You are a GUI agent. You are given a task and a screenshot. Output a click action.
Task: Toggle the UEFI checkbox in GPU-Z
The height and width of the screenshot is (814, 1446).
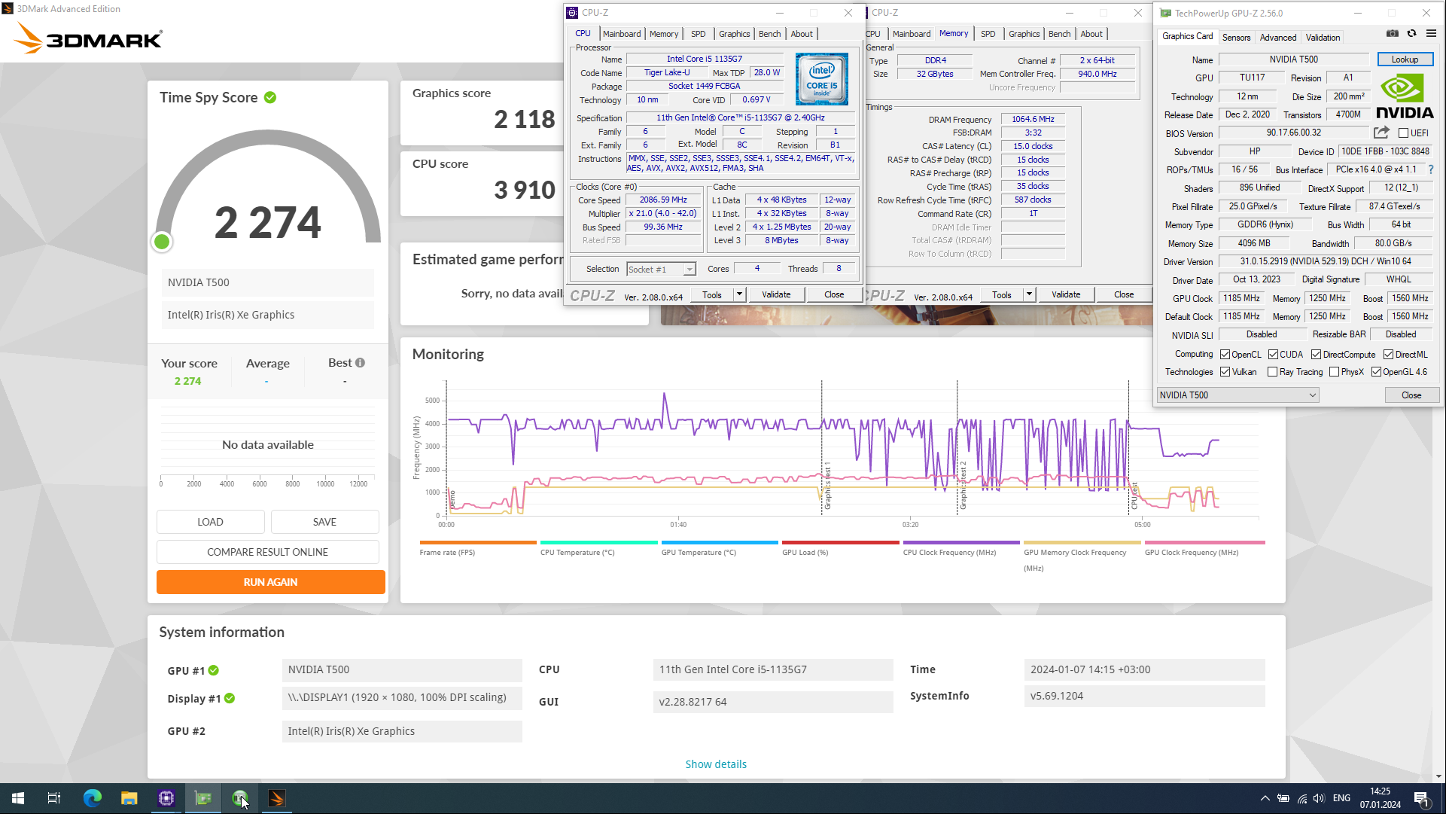pos(1403,133)
